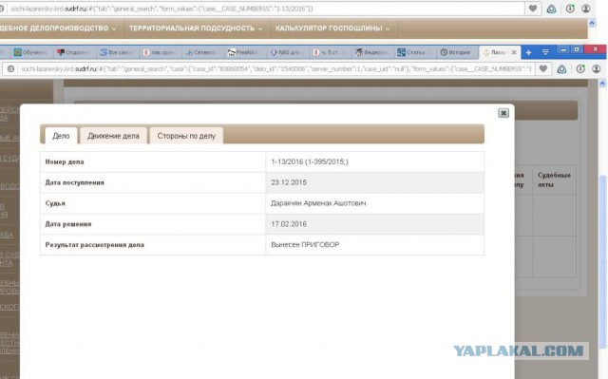
Task: Focus the lower address bar URL field
Action: [x=275, y=69]
